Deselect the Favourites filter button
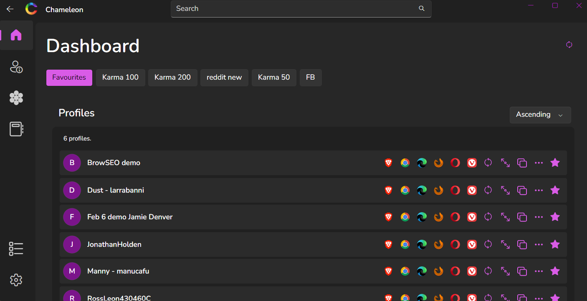 [69, 77]
